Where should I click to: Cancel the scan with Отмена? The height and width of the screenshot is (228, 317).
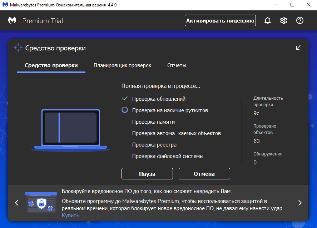click(204, 174)
